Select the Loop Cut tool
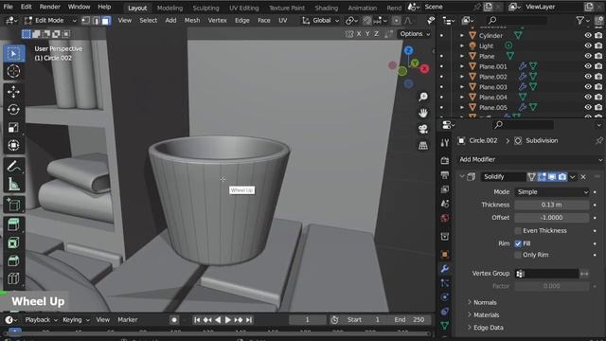 [x=13, y=278]
